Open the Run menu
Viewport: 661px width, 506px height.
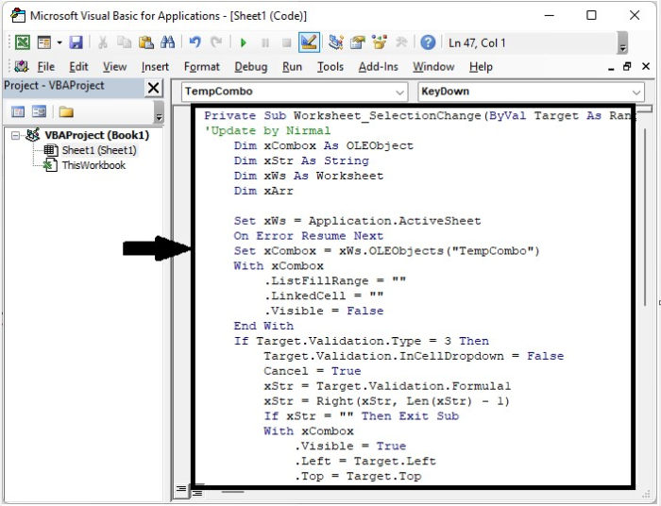(292, 67)
